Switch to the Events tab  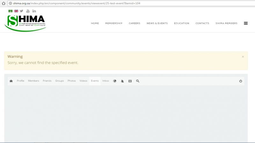click(95, 81)
